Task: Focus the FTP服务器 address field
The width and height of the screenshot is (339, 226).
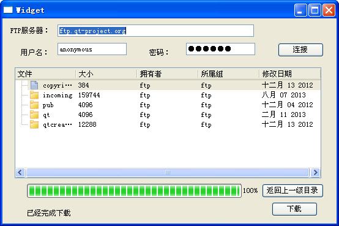Action: (x=155, y=31)
